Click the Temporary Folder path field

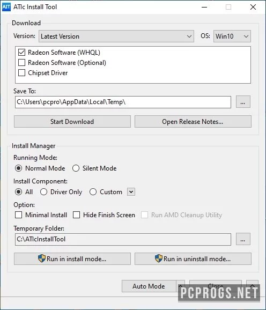click(123, 239)
